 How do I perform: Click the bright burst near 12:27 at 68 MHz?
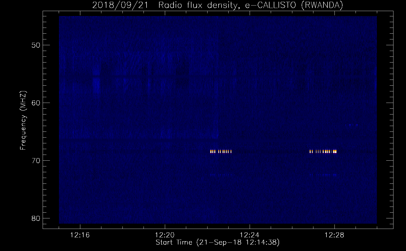coord(323,151)
